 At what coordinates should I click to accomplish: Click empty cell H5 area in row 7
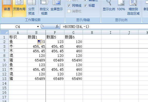tap(92, 51)
